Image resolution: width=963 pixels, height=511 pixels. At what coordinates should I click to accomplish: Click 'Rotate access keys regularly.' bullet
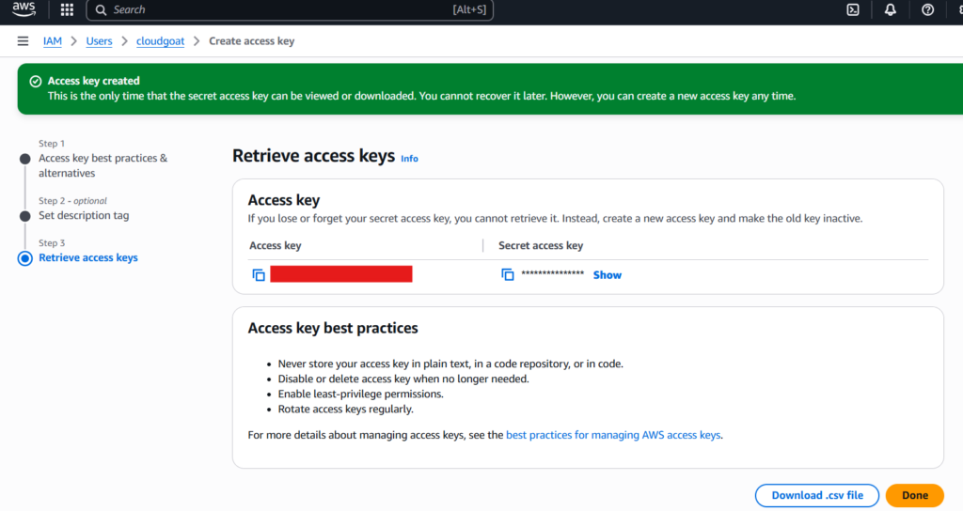(345, 410)
